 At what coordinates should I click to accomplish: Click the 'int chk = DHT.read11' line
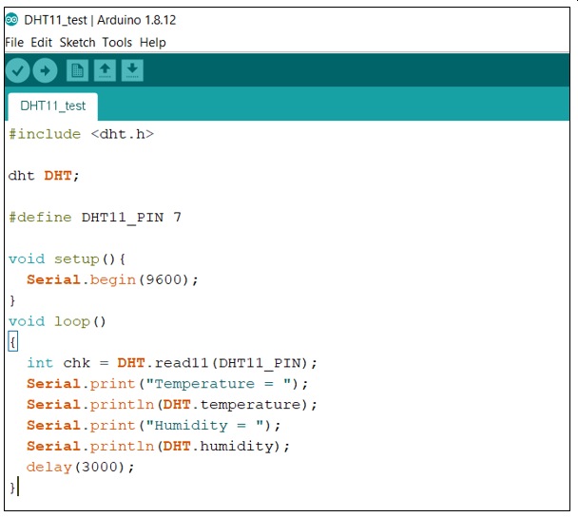[172, 363]
